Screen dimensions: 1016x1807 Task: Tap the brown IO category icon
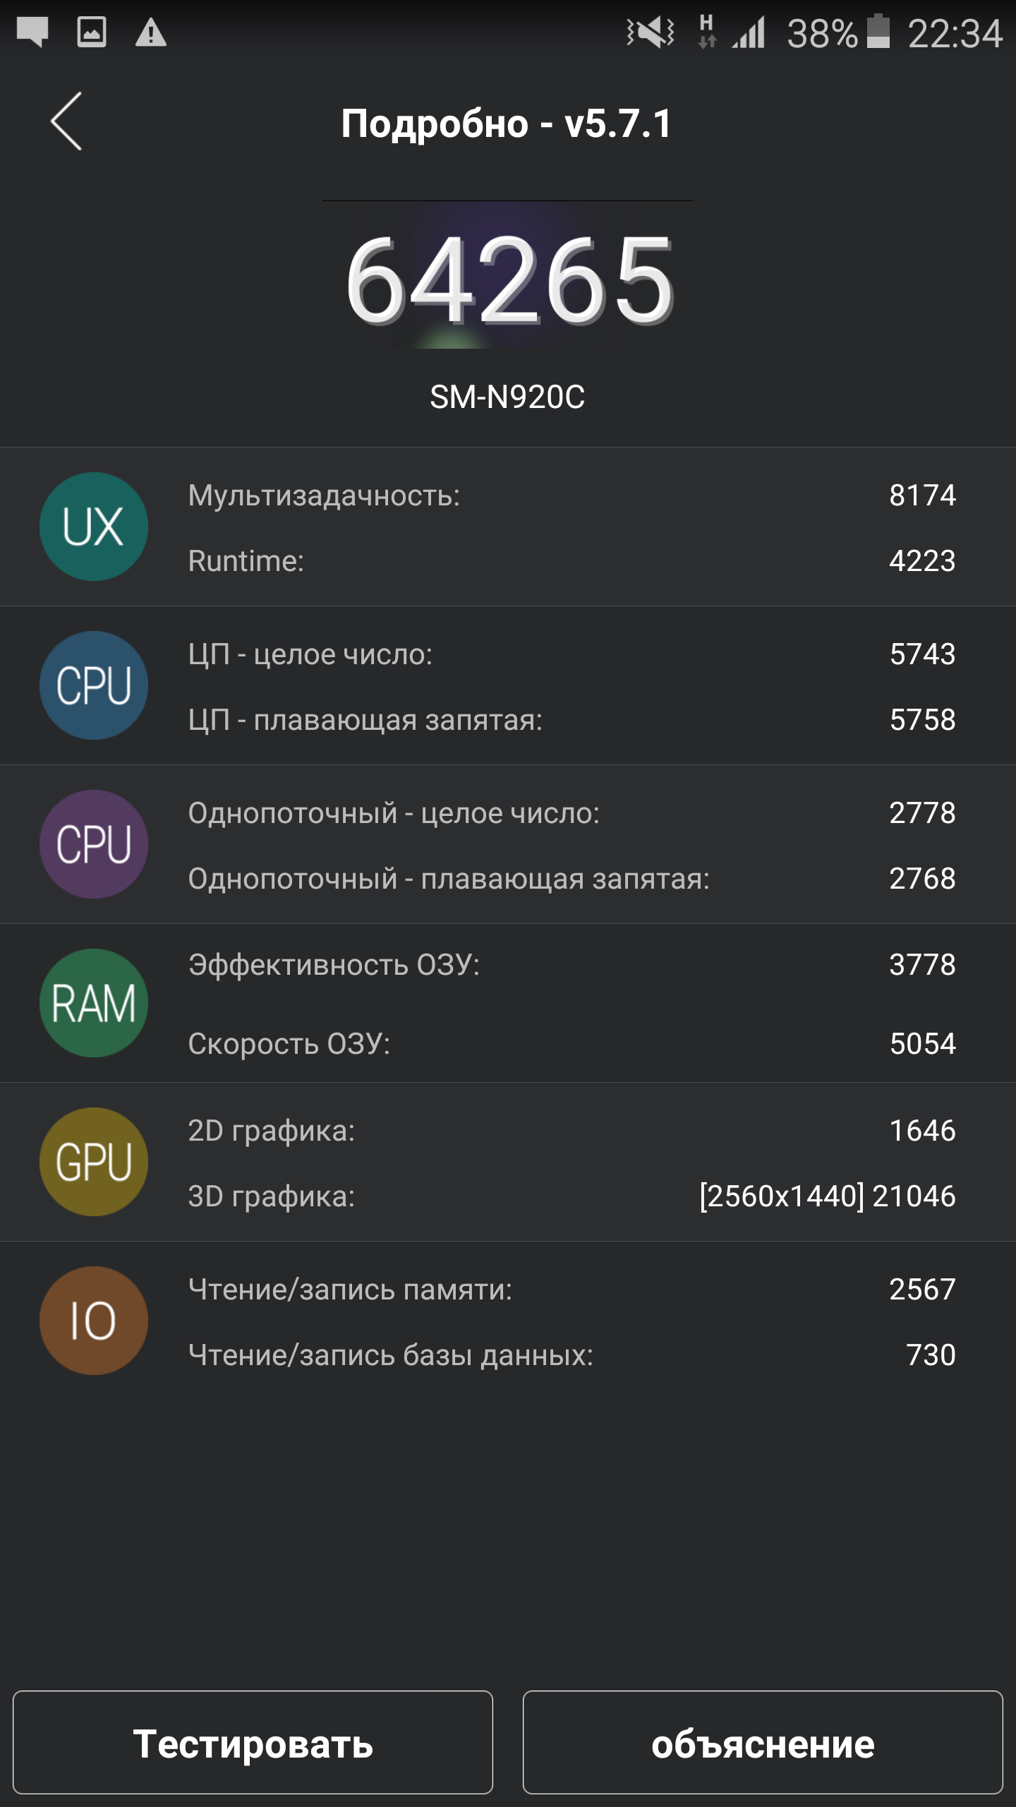[94, 1321]
